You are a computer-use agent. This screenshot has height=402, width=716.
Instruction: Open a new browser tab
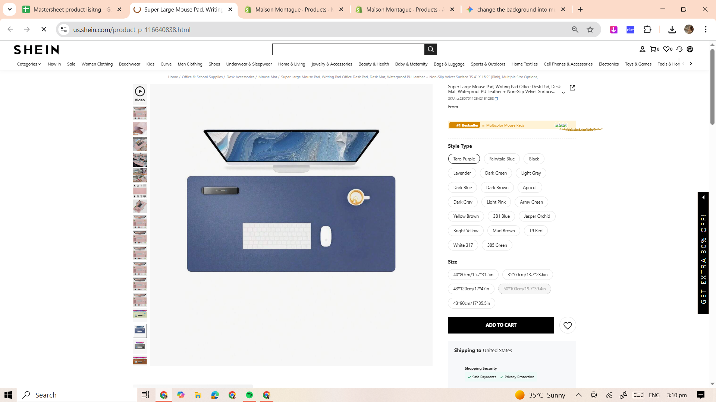click(x=580, y=9)
